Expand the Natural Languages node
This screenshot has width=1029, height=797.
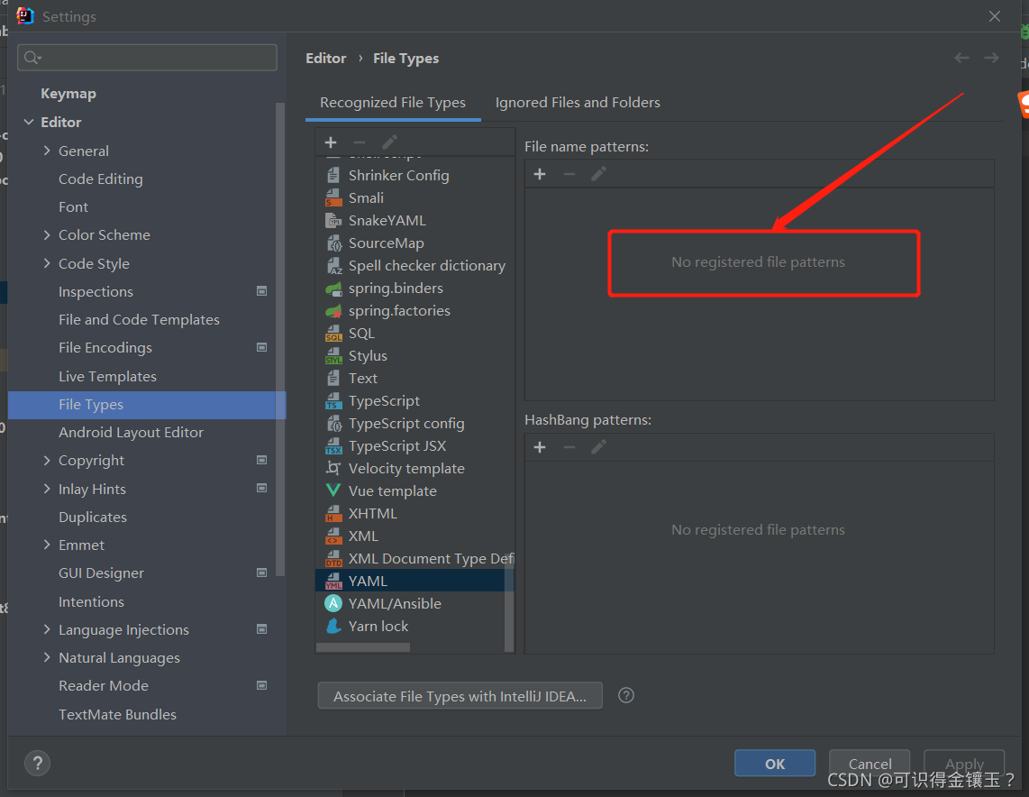coord(47,657)
